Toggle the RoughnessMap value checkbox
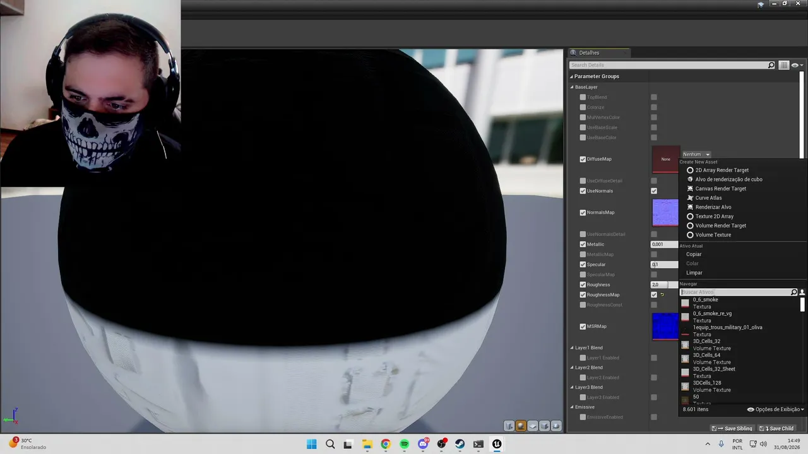The height and width of the screenshot is (454, 808). (x=654, y=295)
